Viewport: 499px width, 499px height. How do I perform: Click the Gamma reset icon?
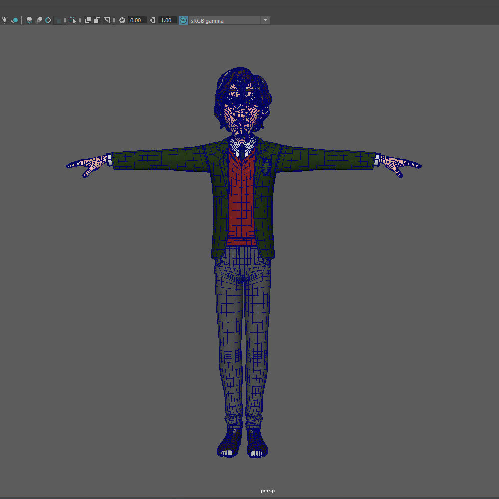[x=153, y=20]
